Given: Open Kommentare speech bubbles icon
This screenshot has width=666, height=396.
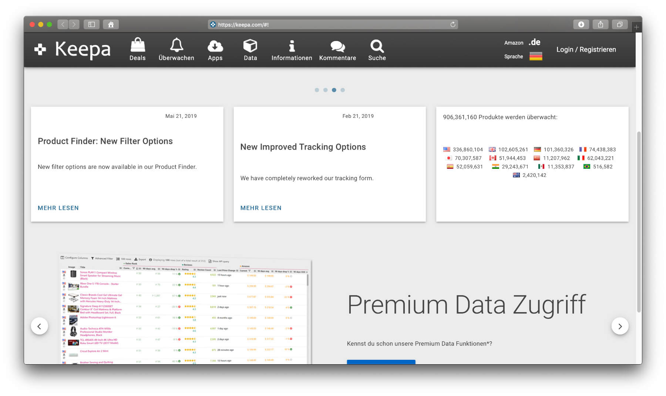Looking at the screenshot, I should click(337, 46).
